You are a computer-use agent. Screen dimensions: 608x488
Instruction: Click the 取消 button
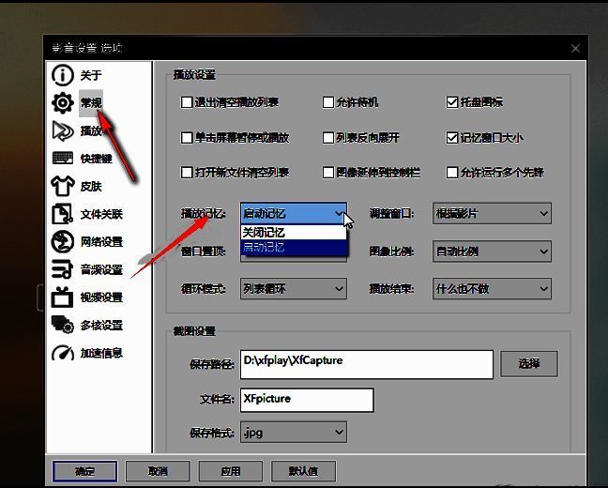[x=158, y=471]
